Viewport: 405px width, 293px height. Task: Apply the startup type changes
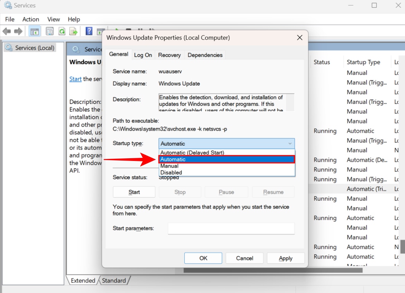click(x=286, y=258)
